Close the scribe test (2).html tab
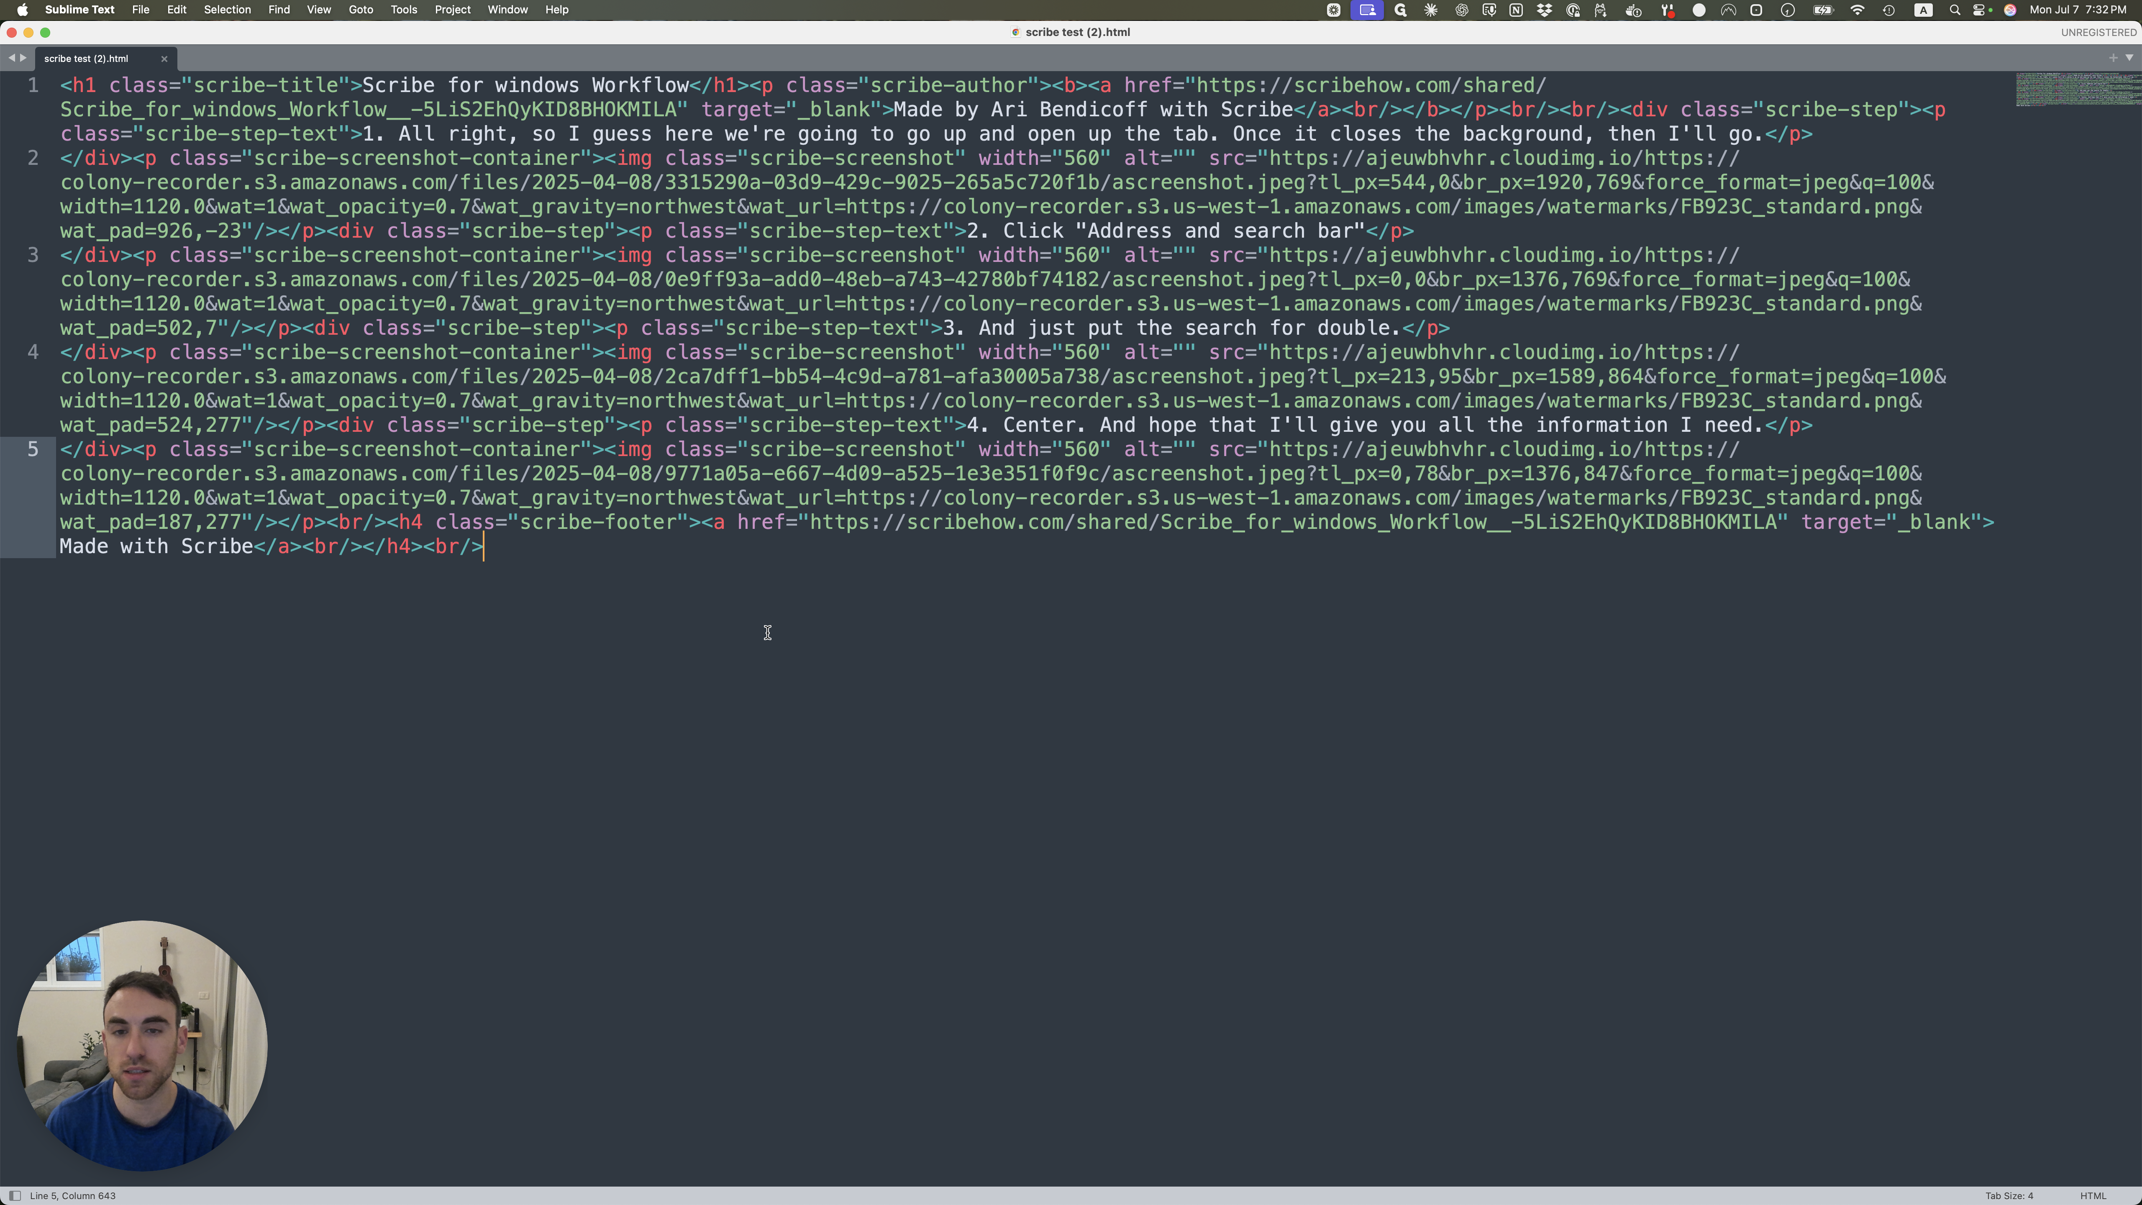The image size is (2142, 1205). pyautogui.click(x=164, y=59)
